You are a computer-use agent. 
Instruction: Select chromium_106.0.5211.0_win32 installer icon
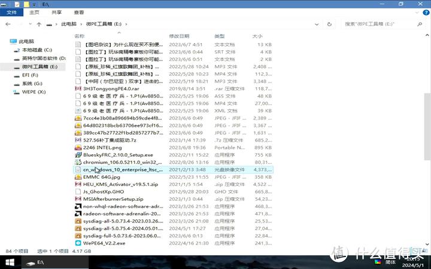click(78, 162)
